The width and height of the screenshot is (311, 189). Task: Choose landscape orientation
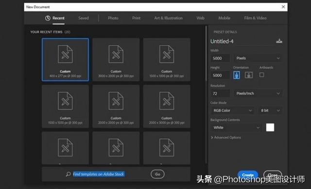click(x=249, y=75)
